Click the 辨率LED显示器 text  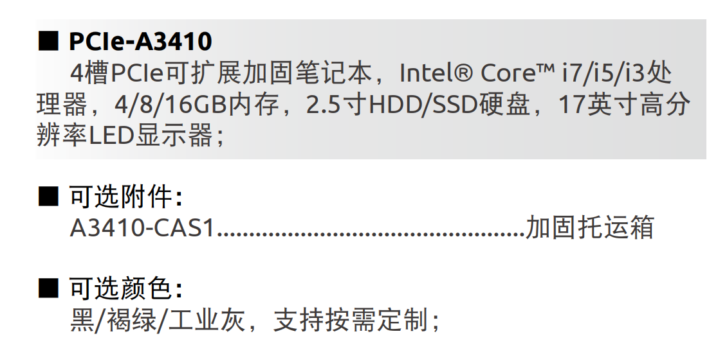click(125, 136)
